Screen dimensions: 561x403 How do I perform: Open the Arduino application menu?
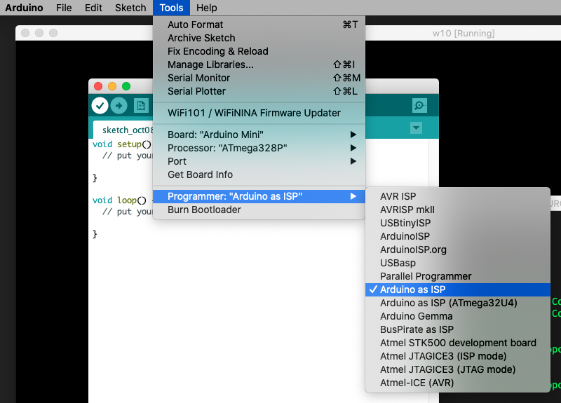24,8
